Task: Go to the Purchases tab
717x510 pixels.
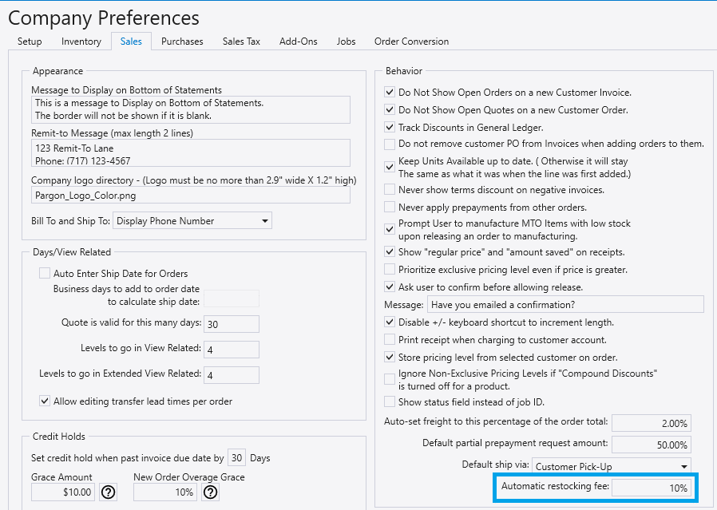Action: pos(182,42)
